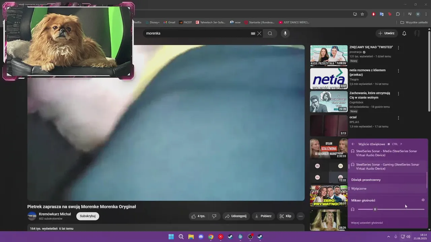Open the netia video thumbnail
The height and width of the screenshot is (242, 431).
(329, 78)
